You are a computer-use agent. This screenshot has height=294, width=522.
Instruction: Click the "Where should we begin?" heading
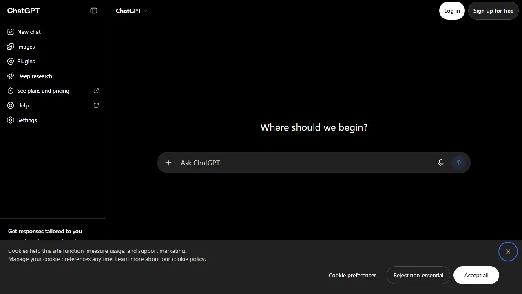coord(314,127)
